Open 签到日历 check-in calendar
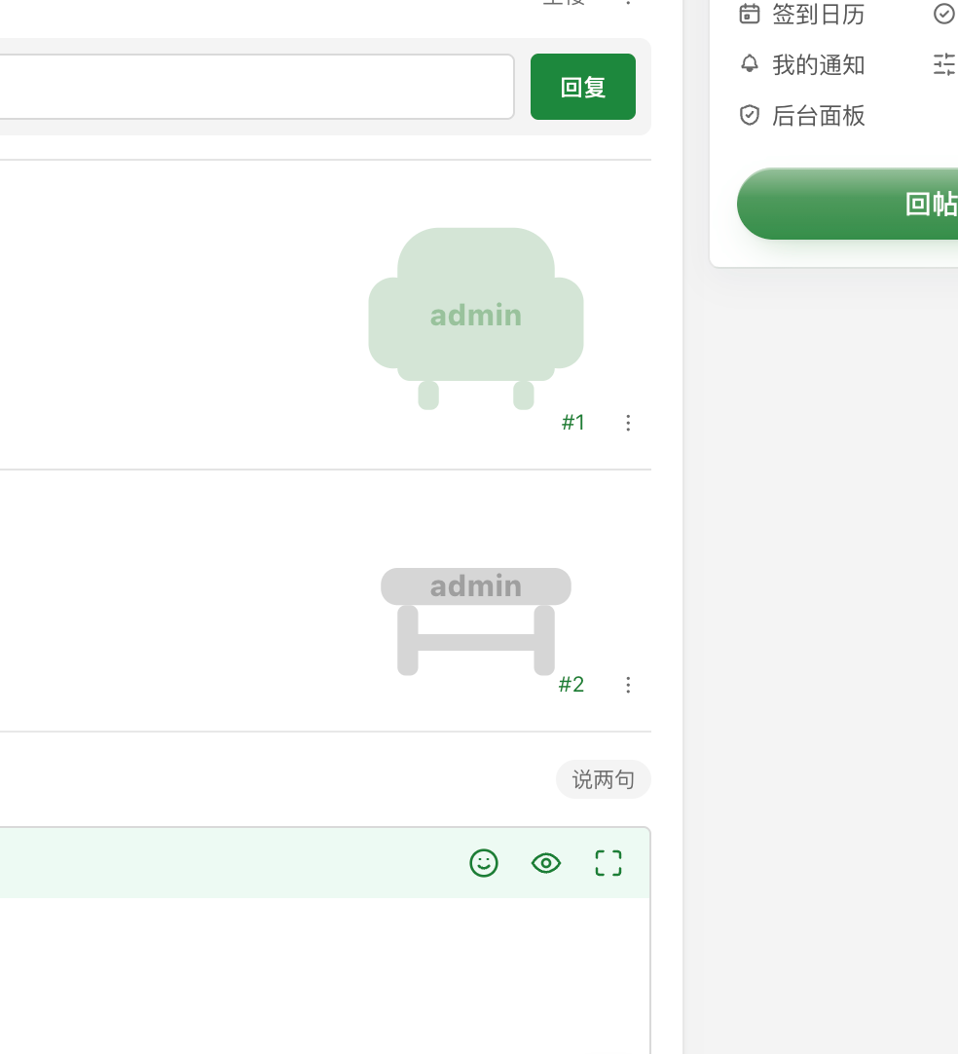958x1054 pixels. pyautogui.click(x=818, y=14)
